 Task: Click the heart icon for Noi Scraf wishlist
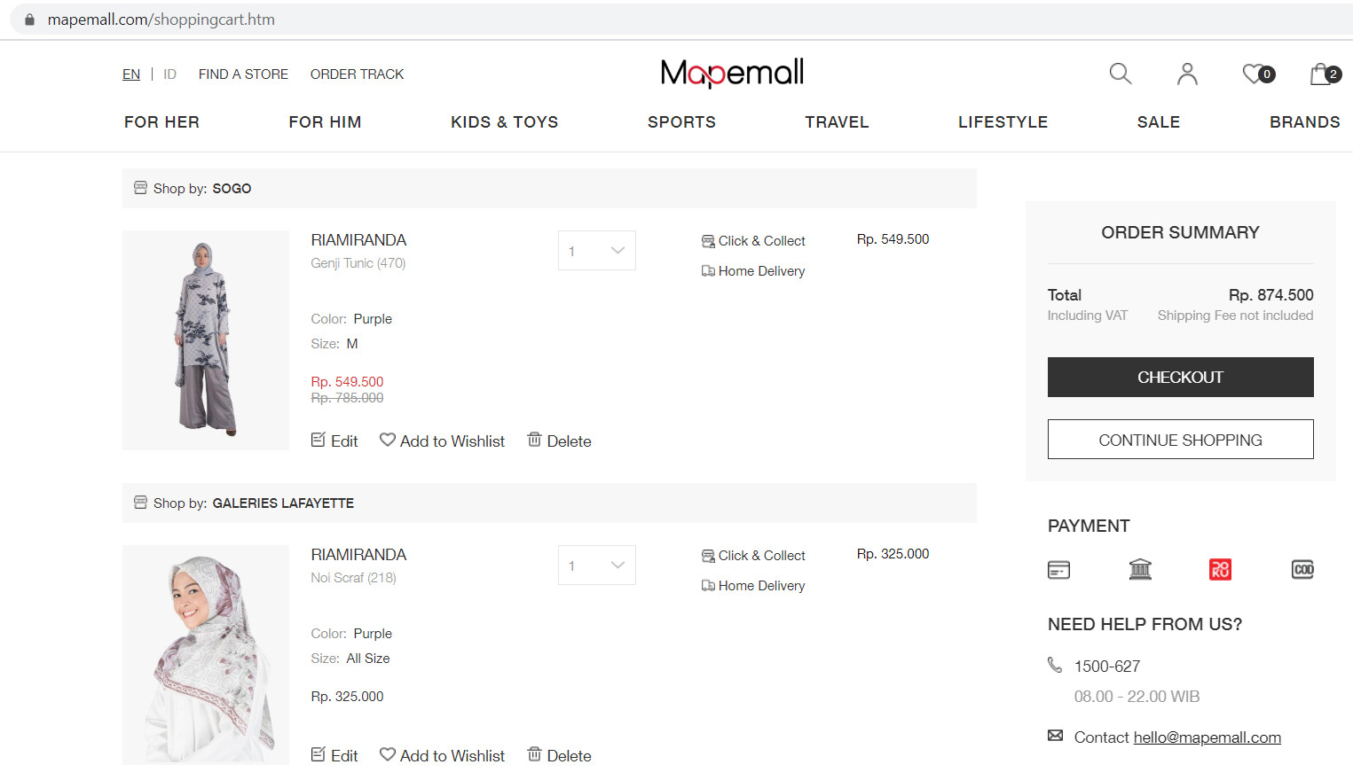point(387,754)
